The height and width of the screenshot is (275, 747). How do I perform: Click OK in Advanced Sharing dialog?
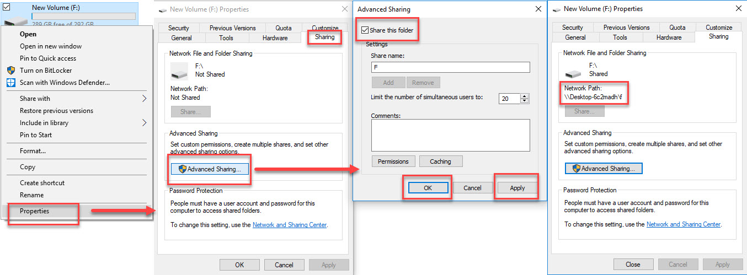(428, 188)
